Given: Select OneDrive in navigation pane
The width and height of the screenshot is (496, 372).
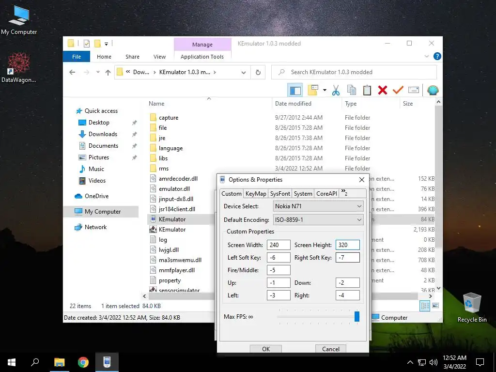Looking at the screenshot, I should (96, 196).
